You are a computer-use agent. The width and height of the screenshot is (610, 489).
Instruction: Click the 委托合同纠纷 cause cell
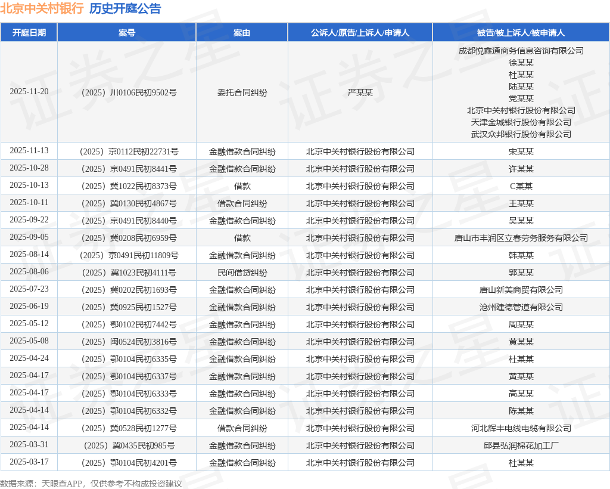[x=242, y=92]
